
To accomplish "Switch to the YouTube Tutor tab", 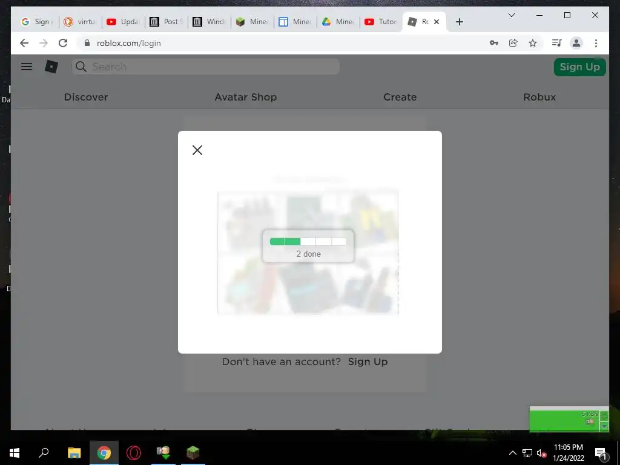I will click(x=381, y=22).
